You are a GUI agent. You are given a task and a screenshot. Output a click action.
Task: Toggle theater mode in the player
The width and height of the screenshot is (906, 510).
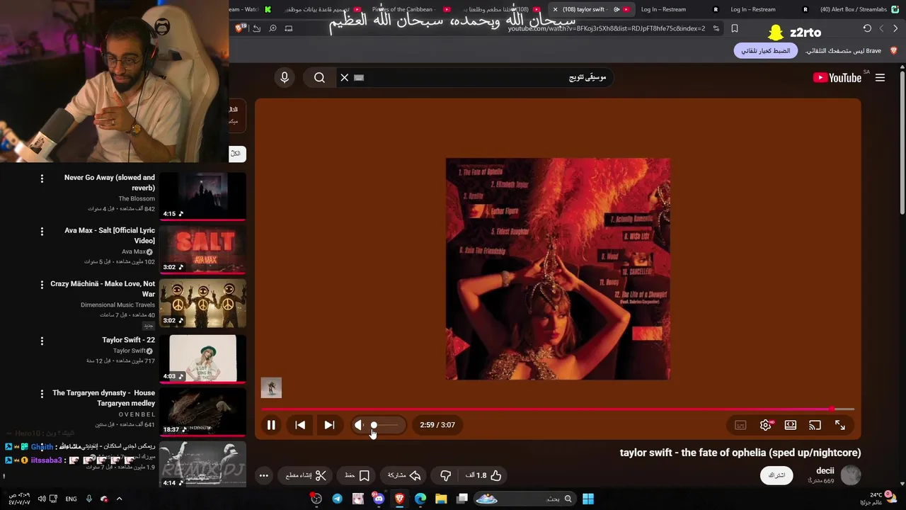point(791,425)
